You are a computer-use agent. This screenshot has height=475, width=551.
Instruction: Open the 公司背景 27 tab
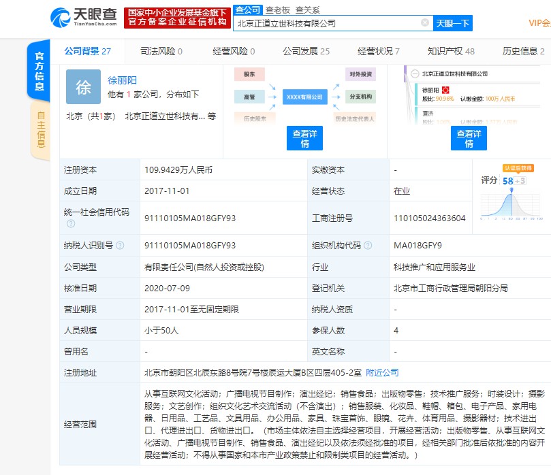tap(87, 51)
